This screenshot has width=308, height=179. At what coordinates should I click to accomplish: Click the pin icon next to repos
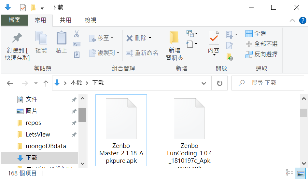pos(74,123)
